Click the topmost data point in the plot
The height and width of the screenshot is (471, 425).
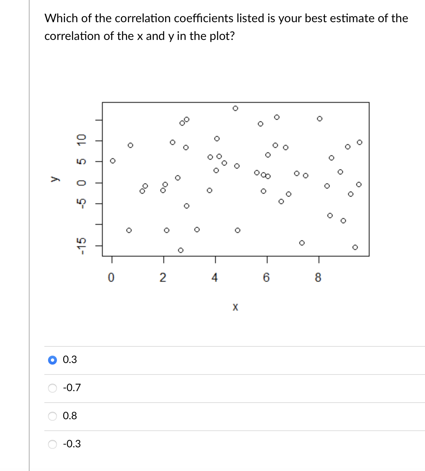(235, 108)
